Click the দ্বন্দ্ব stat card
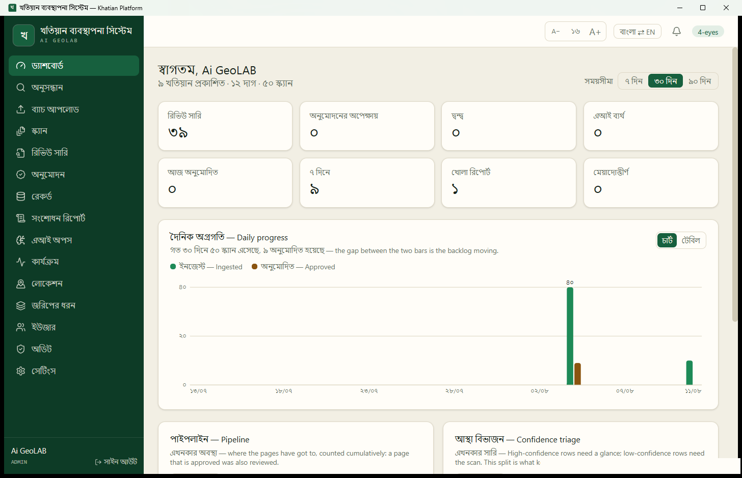This screenshot has height=478, width=742. click(x=509, y=126)
